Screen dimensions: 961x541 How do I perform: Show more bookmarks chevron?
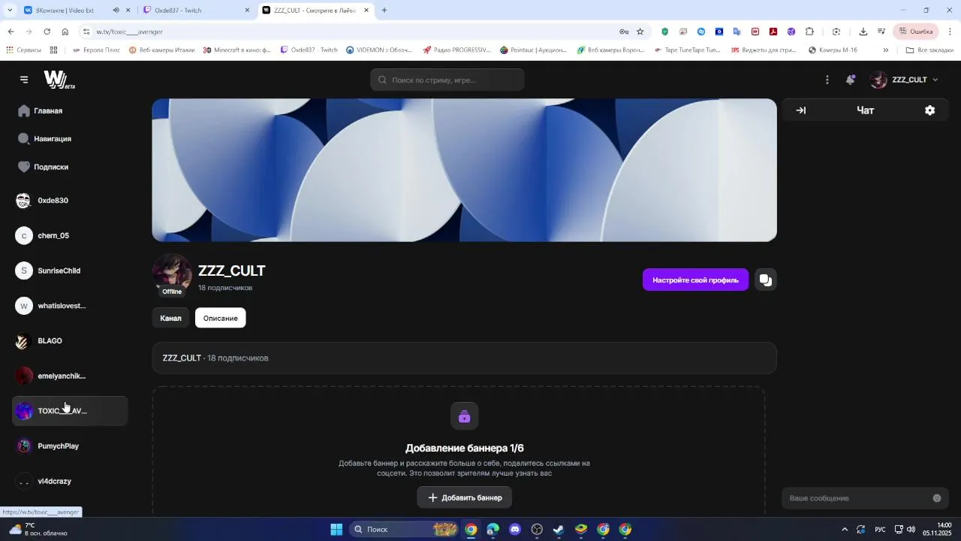(885, 50)
